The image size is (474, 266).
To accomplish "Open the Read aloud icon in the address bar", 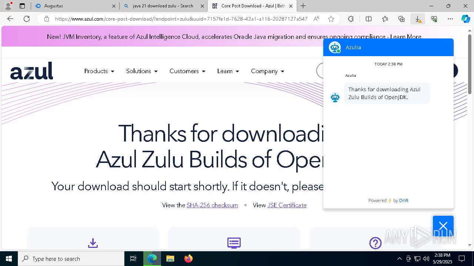I will (316, 19).
